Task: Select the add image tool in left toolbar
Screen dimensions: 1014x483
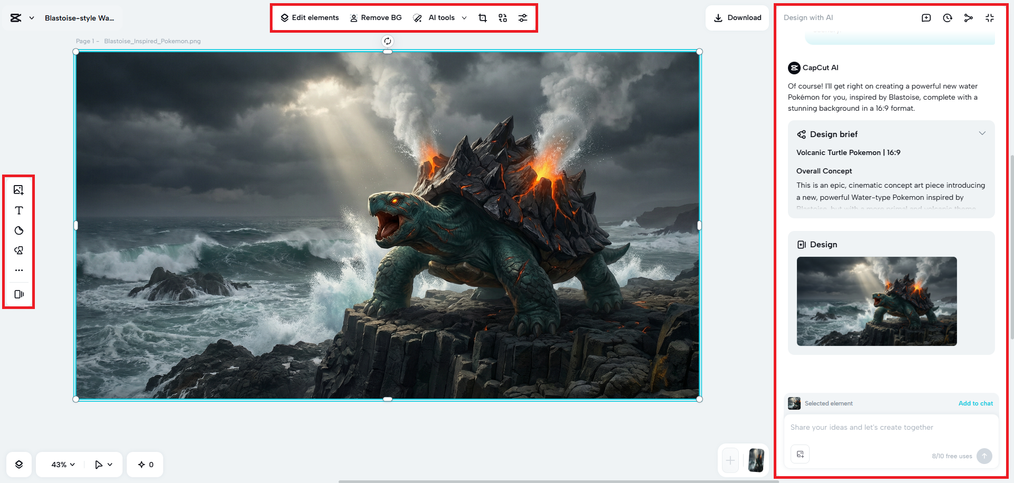Action: point(19,190)
